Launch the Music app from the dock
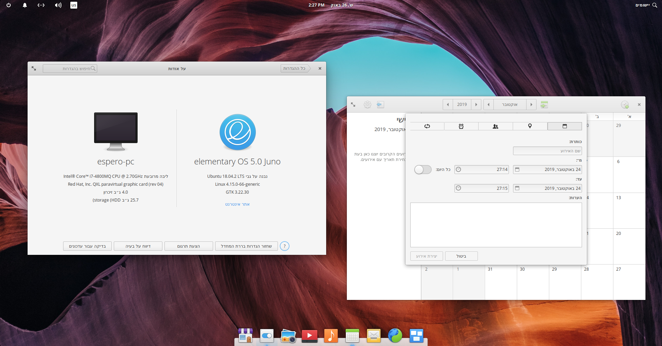This screenshot has width=662, height=346. click(x=331, y=336)
